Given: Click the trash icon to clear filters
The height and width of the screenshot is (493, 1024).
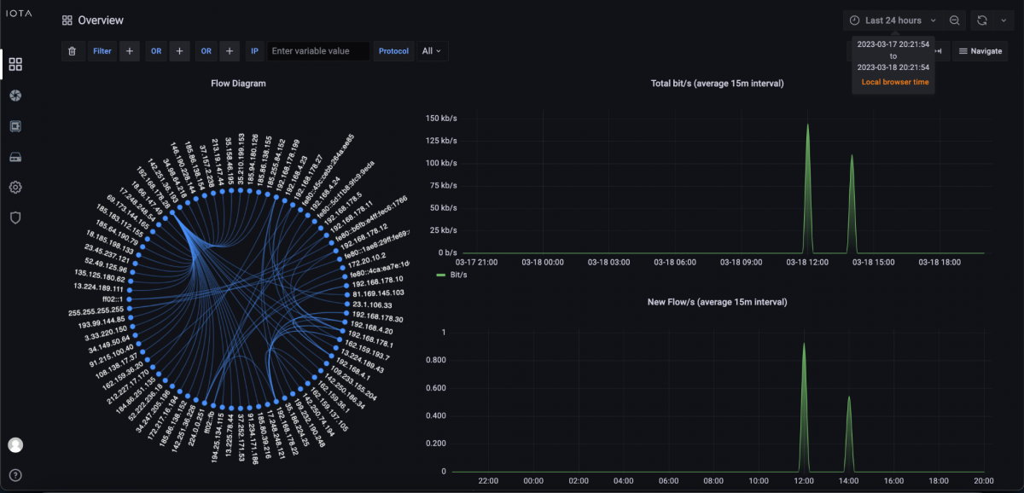Looking at the screenshot, I should pos(72,51).
